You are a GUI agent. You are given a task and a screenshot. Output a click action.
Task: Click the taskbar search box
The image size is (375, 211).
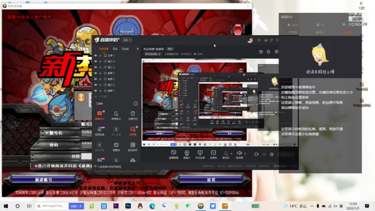(x=52, y=206)
